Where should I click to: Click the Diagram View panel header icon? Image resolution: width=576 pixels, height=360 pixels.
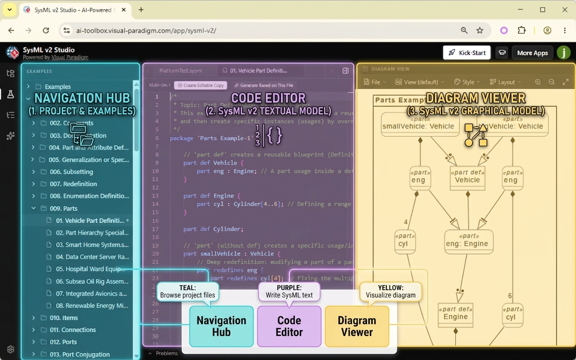pyautogui.click(x=365, y=69)
